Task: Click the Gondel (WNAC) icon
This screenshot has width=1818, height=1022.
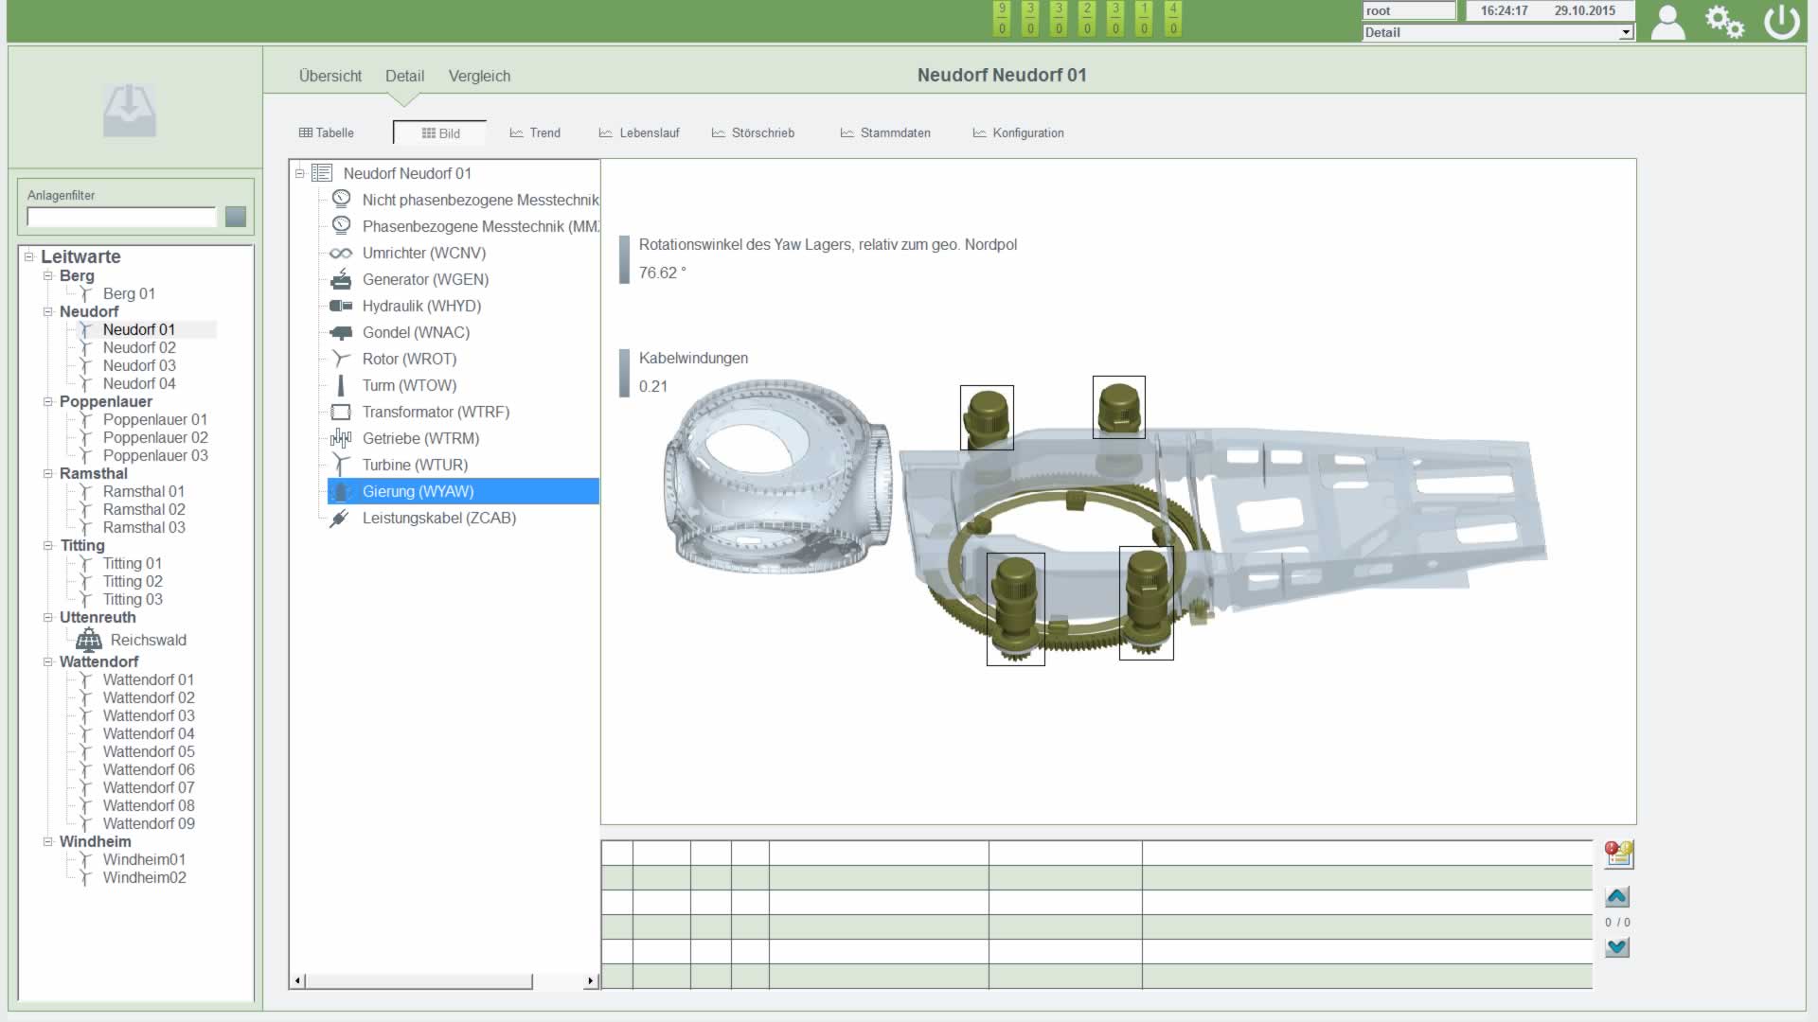Action: pos(341,332)
